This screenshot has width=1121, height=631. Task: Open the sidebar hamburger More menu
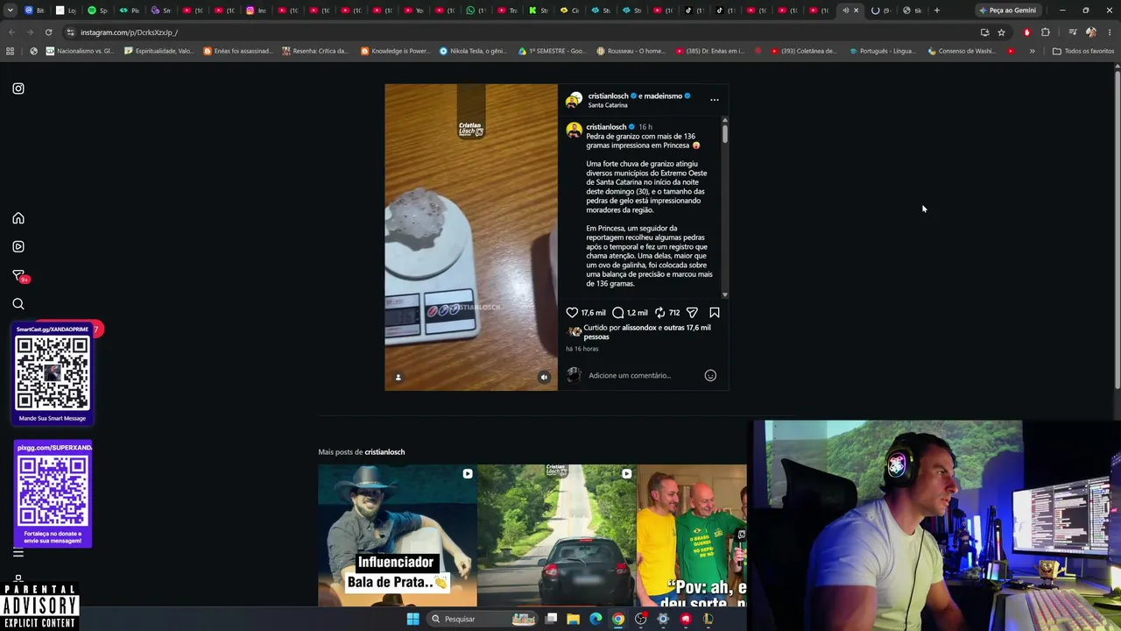18,553
